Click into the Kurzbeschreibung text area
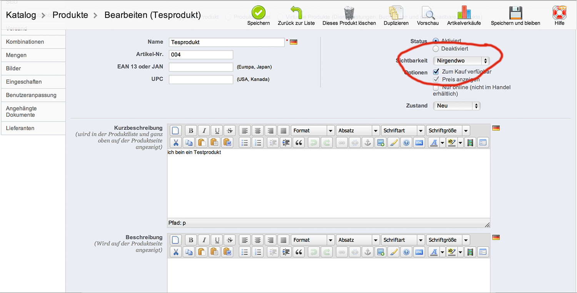The width and height of the screenshot is (577, 293). pyautogui.click(x=329, y=184)
